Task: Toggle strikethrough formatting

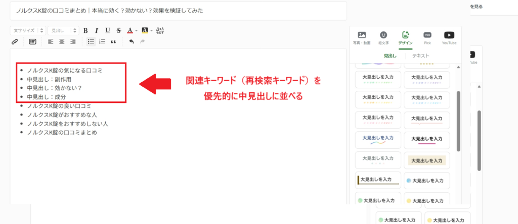Action: 118,30
